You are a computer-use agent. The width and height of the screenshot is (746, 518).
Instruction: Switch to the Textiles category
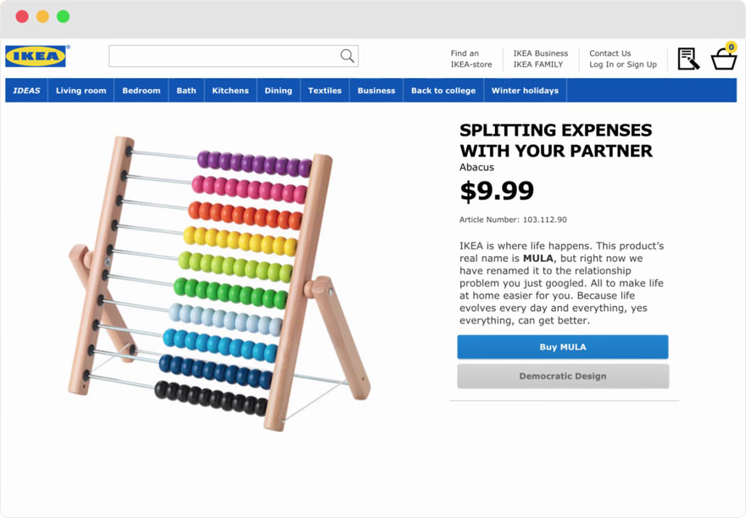(x=325, y=90)
